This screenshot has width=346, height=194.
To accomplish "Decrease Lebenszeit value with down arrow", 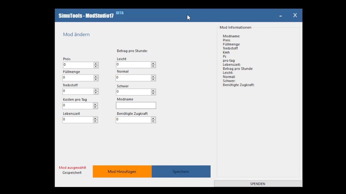I will [x=95, y=121].
